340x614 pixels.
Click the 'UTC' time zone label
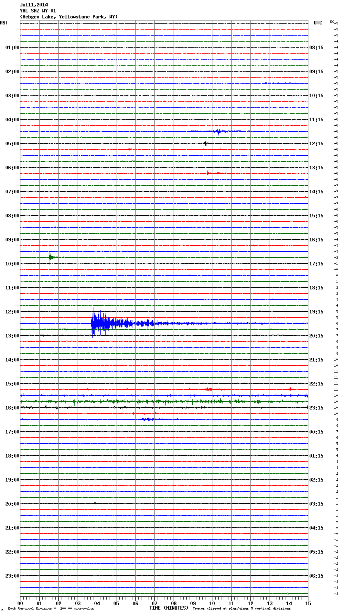[x=318, y=23]
